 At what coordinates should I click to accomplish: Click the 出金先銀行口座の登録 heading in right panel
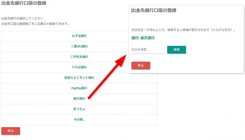(x=154, y=10)
